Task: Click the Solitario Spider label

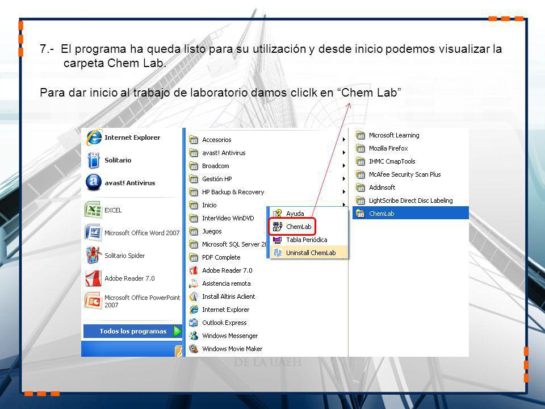Action: click(x=124, y=255)
